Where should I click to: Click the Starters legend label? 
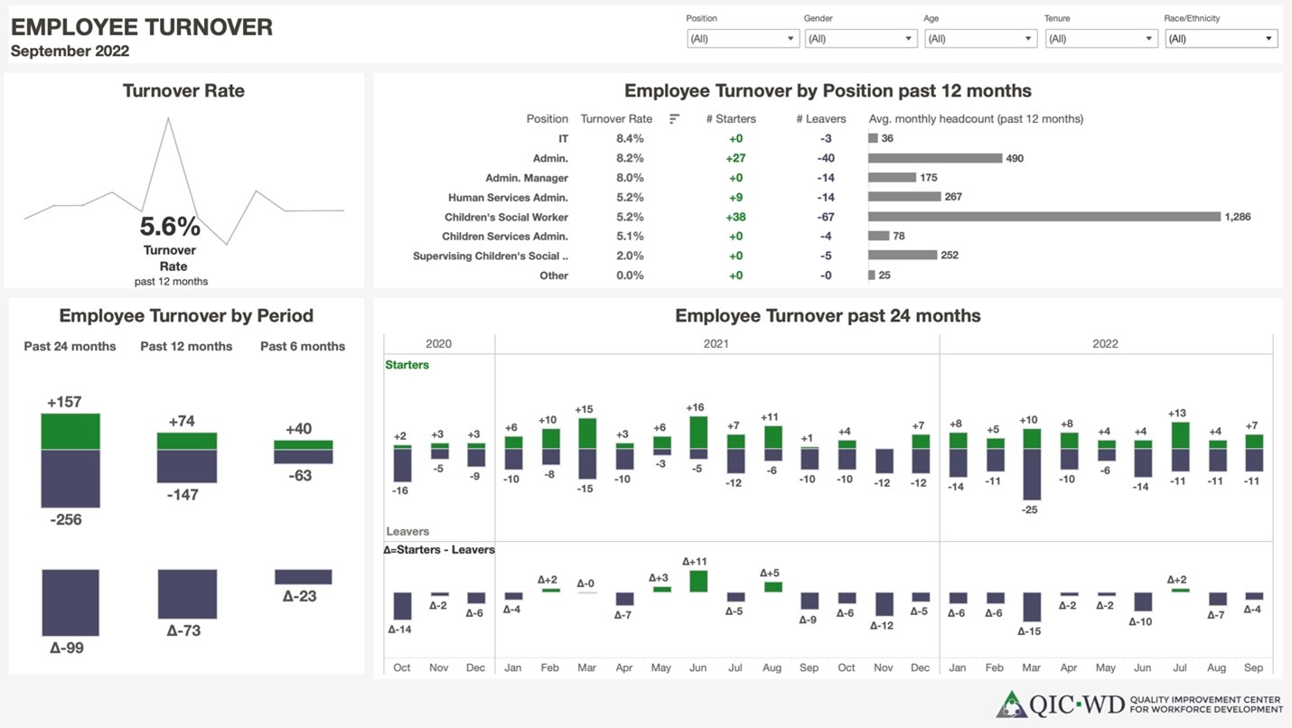[x=407, y=365]
